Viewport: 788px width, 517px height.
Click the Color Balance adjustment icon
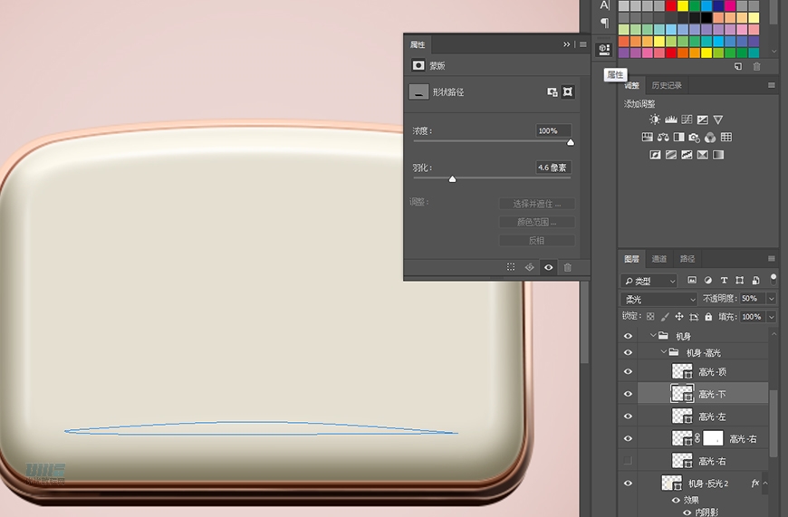(x=663, y=138)
